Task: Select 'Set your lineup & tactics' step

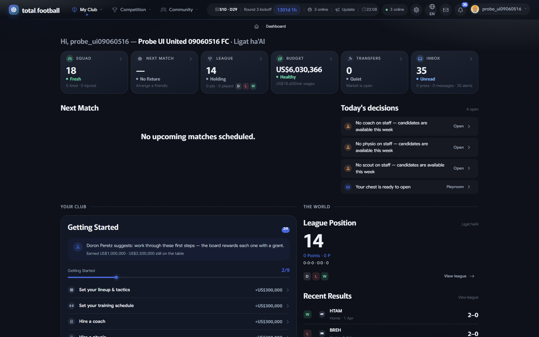Action: pyautogui.click(x=179, y=290)
